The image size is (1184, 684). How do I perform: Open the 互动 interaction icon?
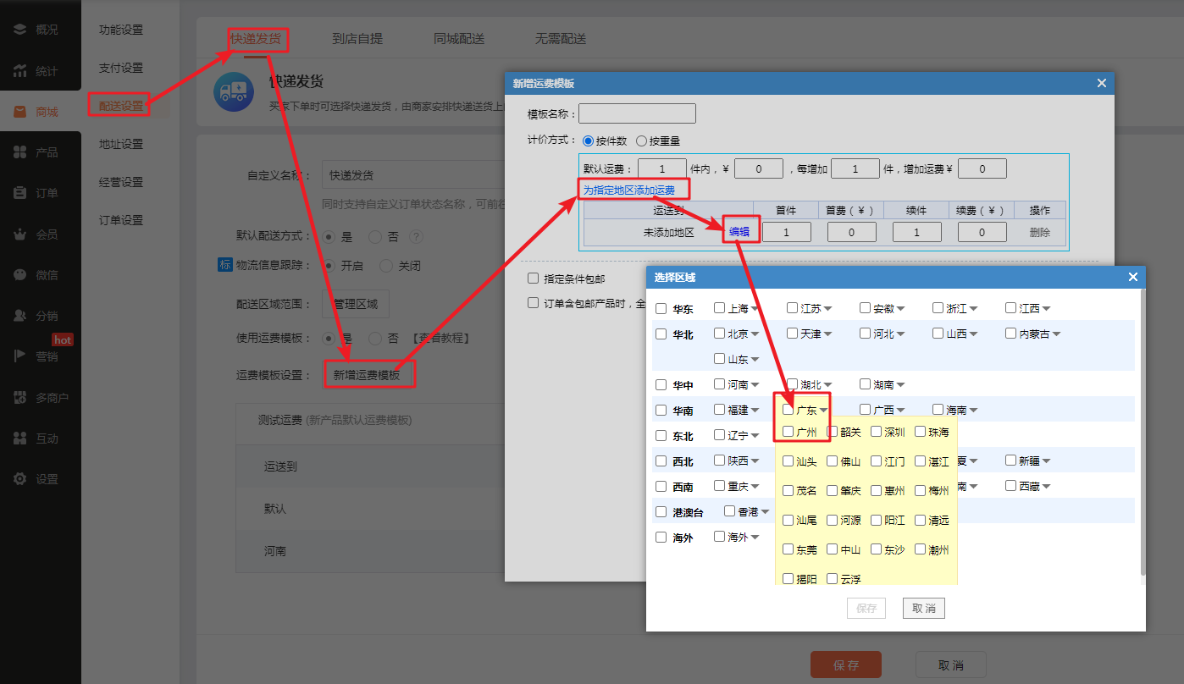click(x=19, y=439)
